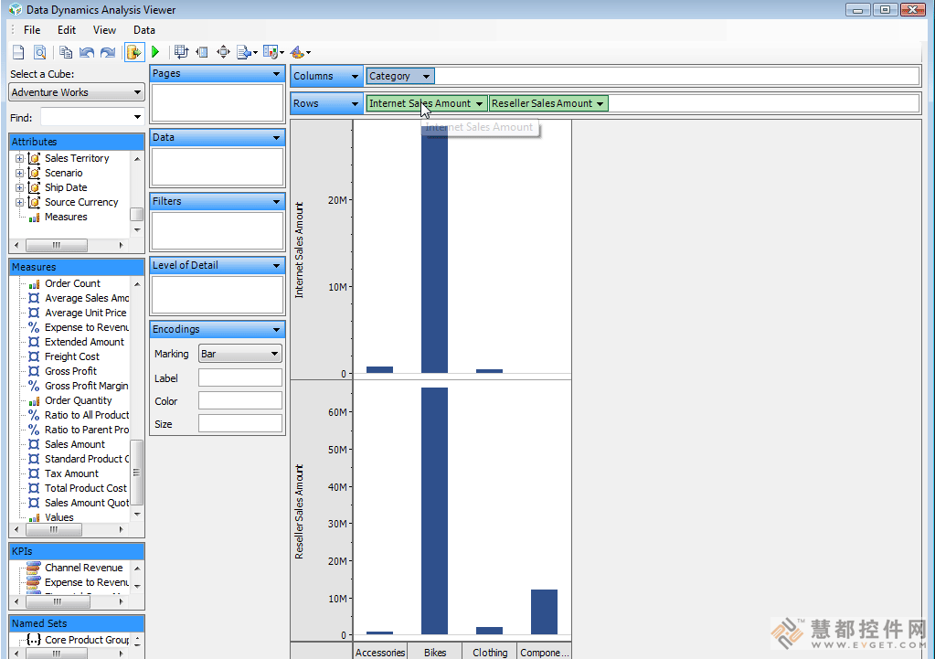Click the chart settings toolbar icon
This screenshot has width=935, height=659.
point(271,52)
